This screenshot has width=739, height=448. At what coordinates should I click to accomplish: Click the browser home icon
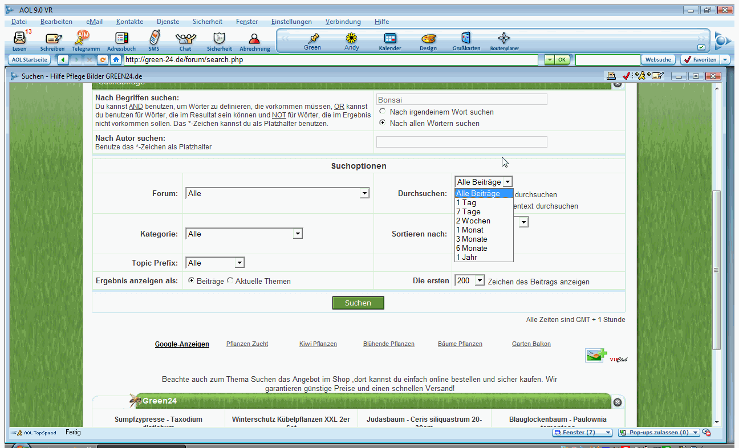(116, 60)
